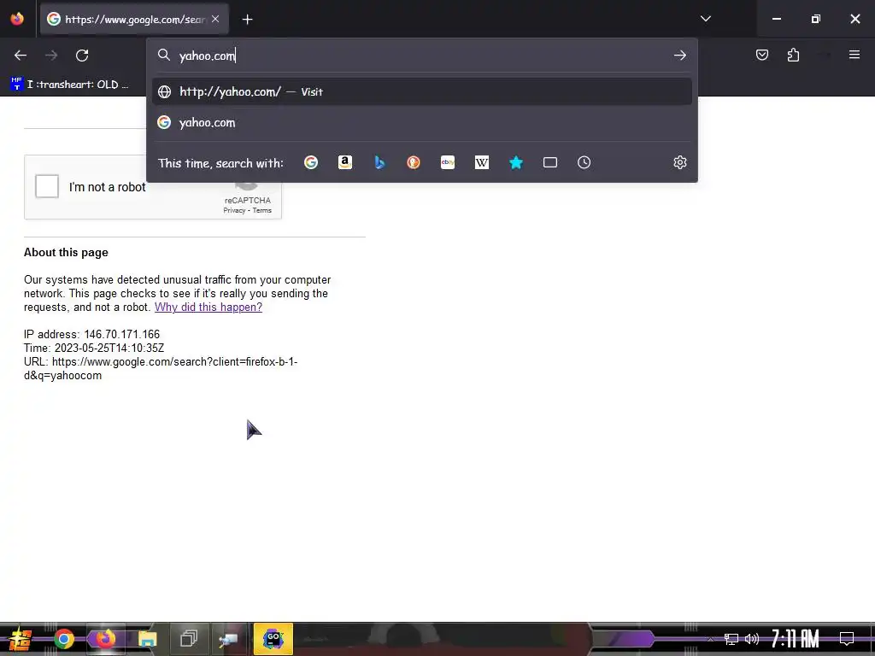
Task: Reload the current page
Action: click(82, 56)
